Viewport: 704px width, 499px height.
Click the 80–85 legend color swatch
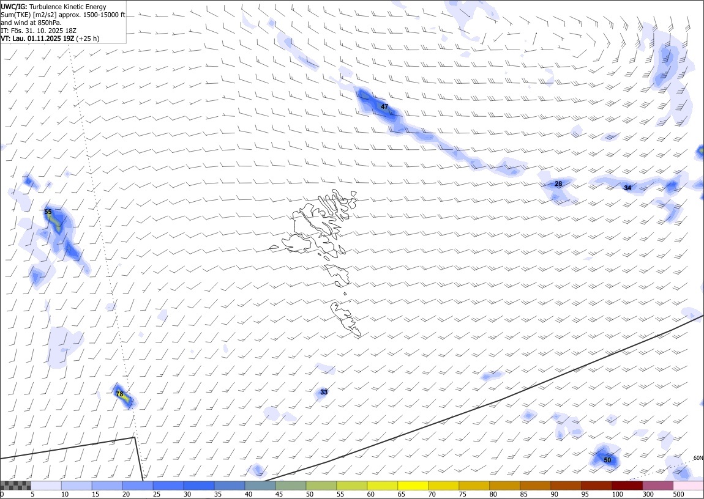click(505, 486)
